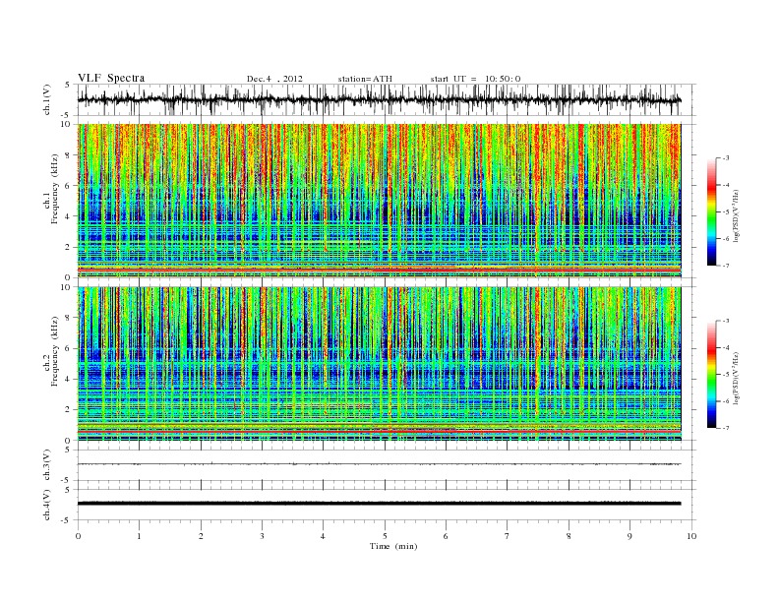Click the ch.2 spectrogram color scale bar

tap(711, 374)
